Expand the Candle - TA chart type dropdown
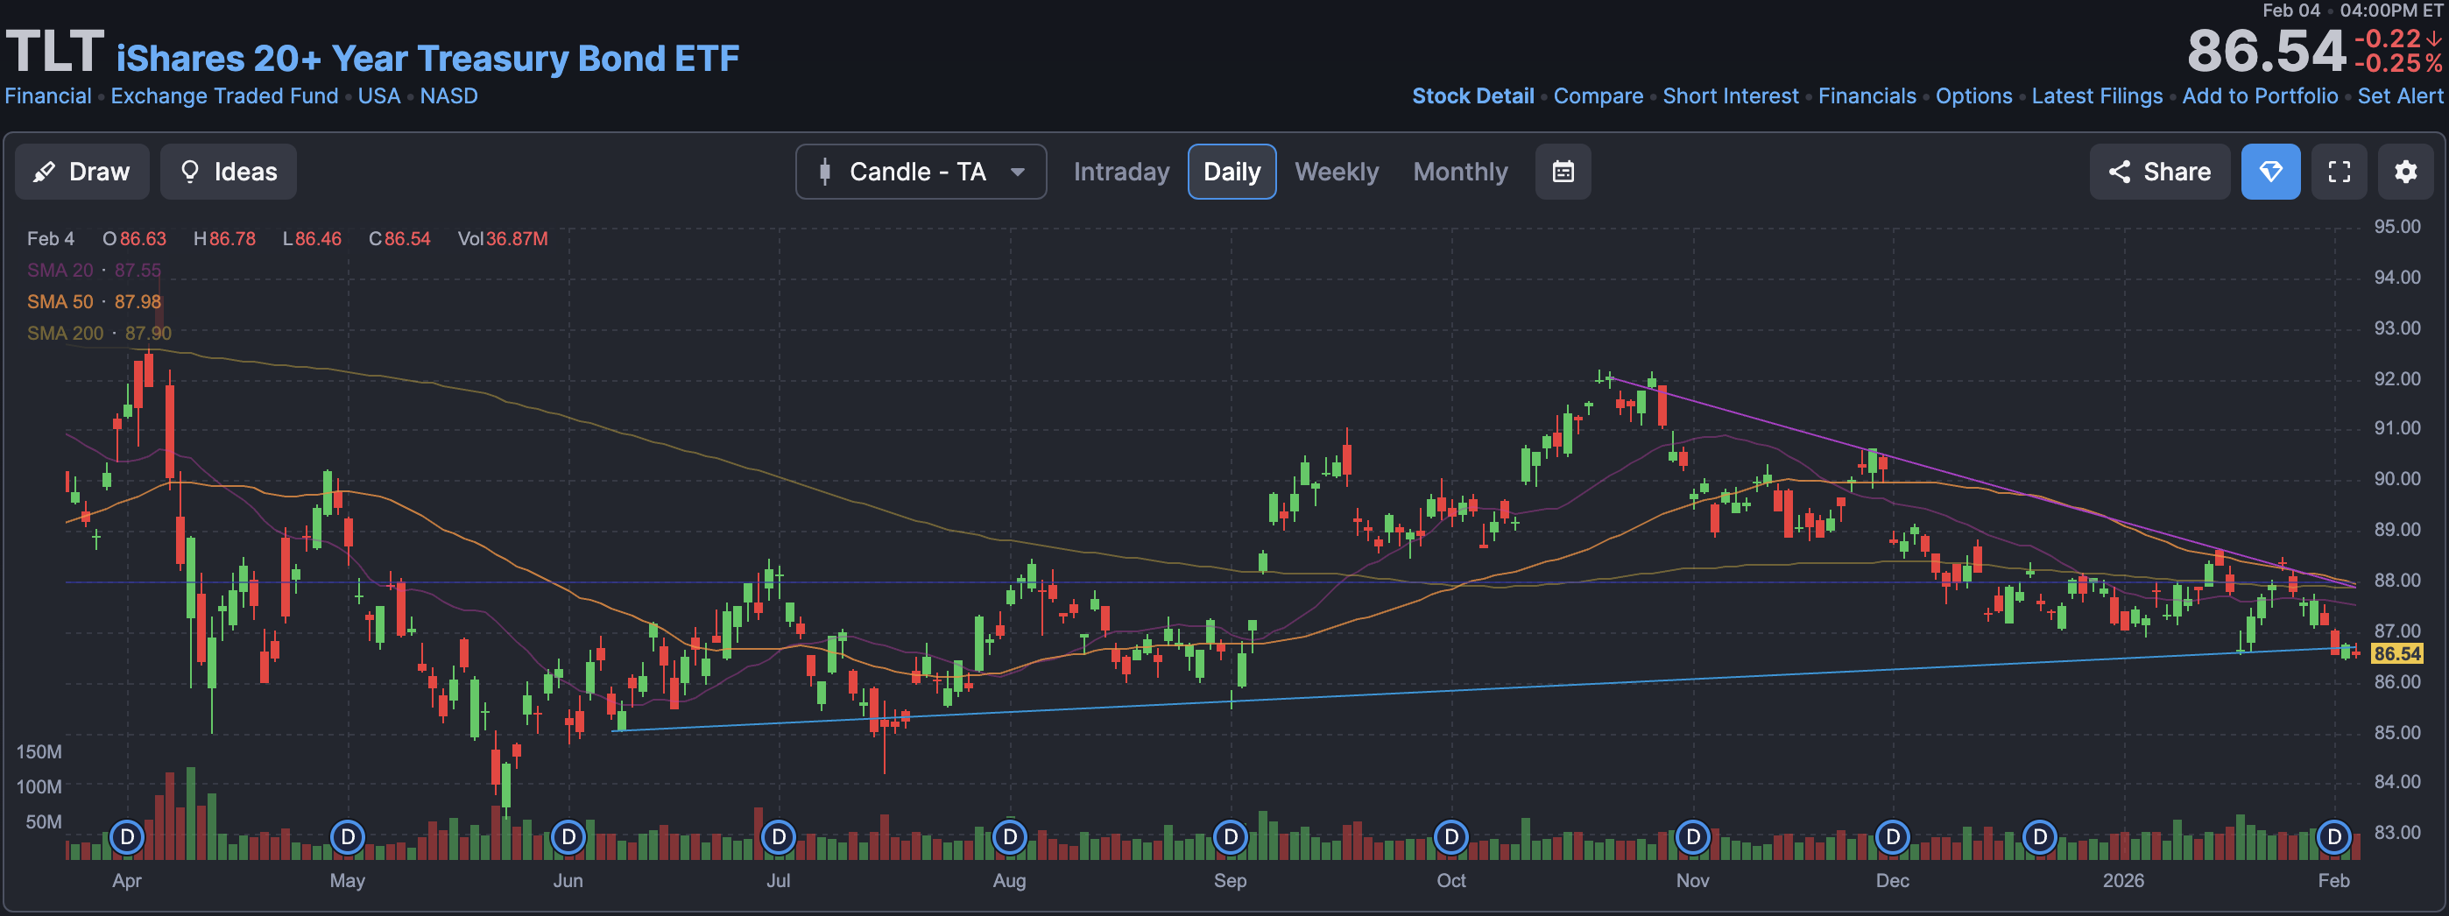2449x916 pixels. (921, 172)
